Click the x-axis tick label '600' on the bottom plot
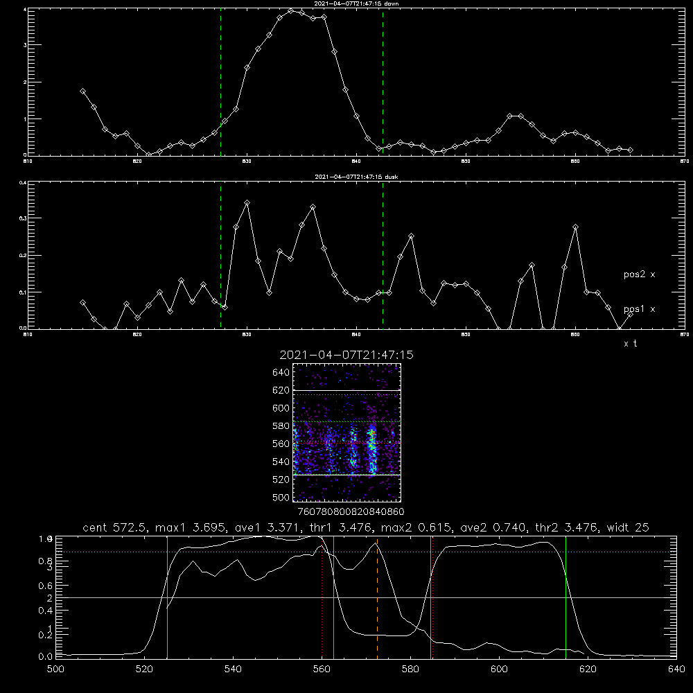The image size is (693, 693). pyautogui.click(x=499, y=669)
